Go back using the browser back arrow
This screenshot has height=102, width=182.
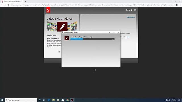pos(2,5)
